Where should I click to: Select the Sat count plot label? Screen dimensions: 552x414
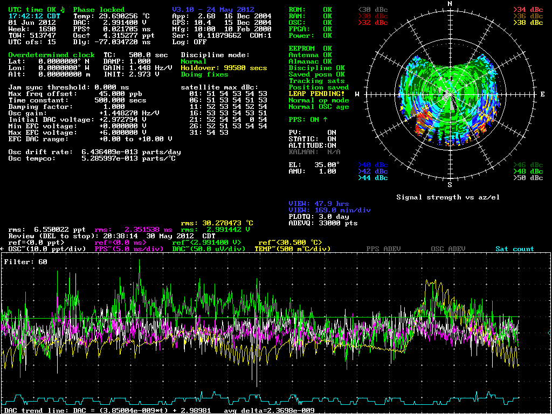pos(514,249)
